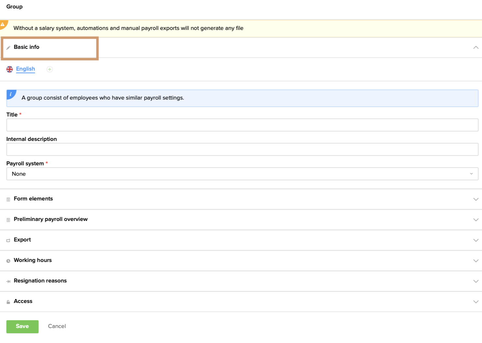
Task: Click the yellow warning triangle icon
Action: (3, 24)
